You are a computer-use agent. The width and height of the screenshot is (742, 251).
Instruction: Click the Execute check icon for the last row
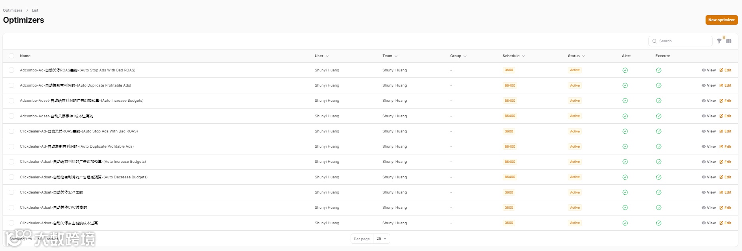(658, 223)
